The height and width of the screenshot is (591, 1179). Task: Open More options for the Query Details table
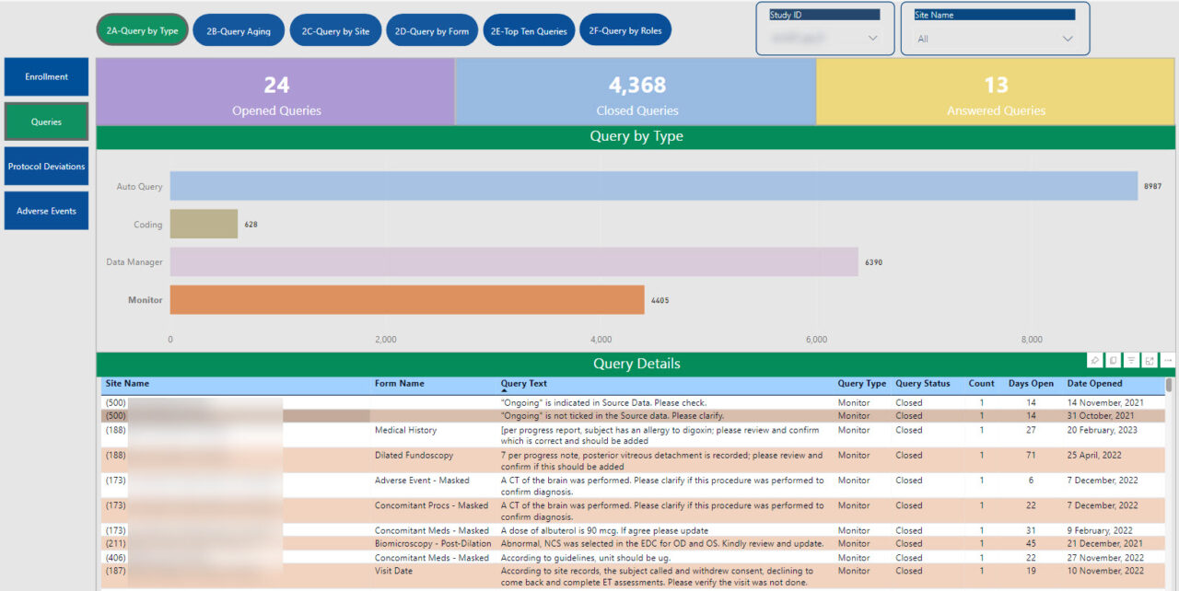(x=1167, y=360)
